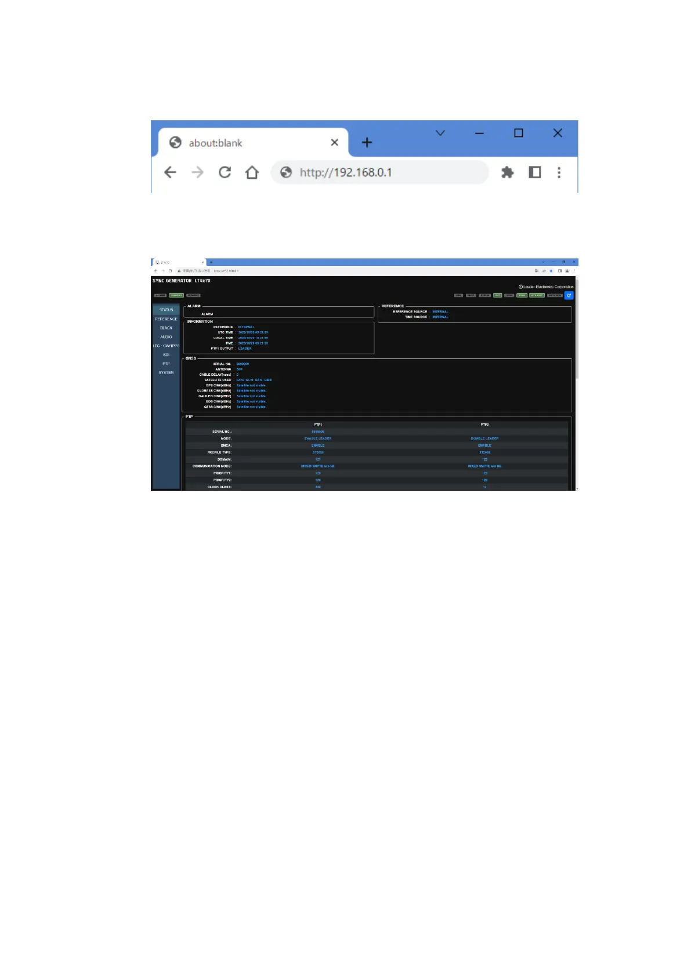Close the about:blank tab
Screen dimensions: 691x978
click(x=335, y=142)
